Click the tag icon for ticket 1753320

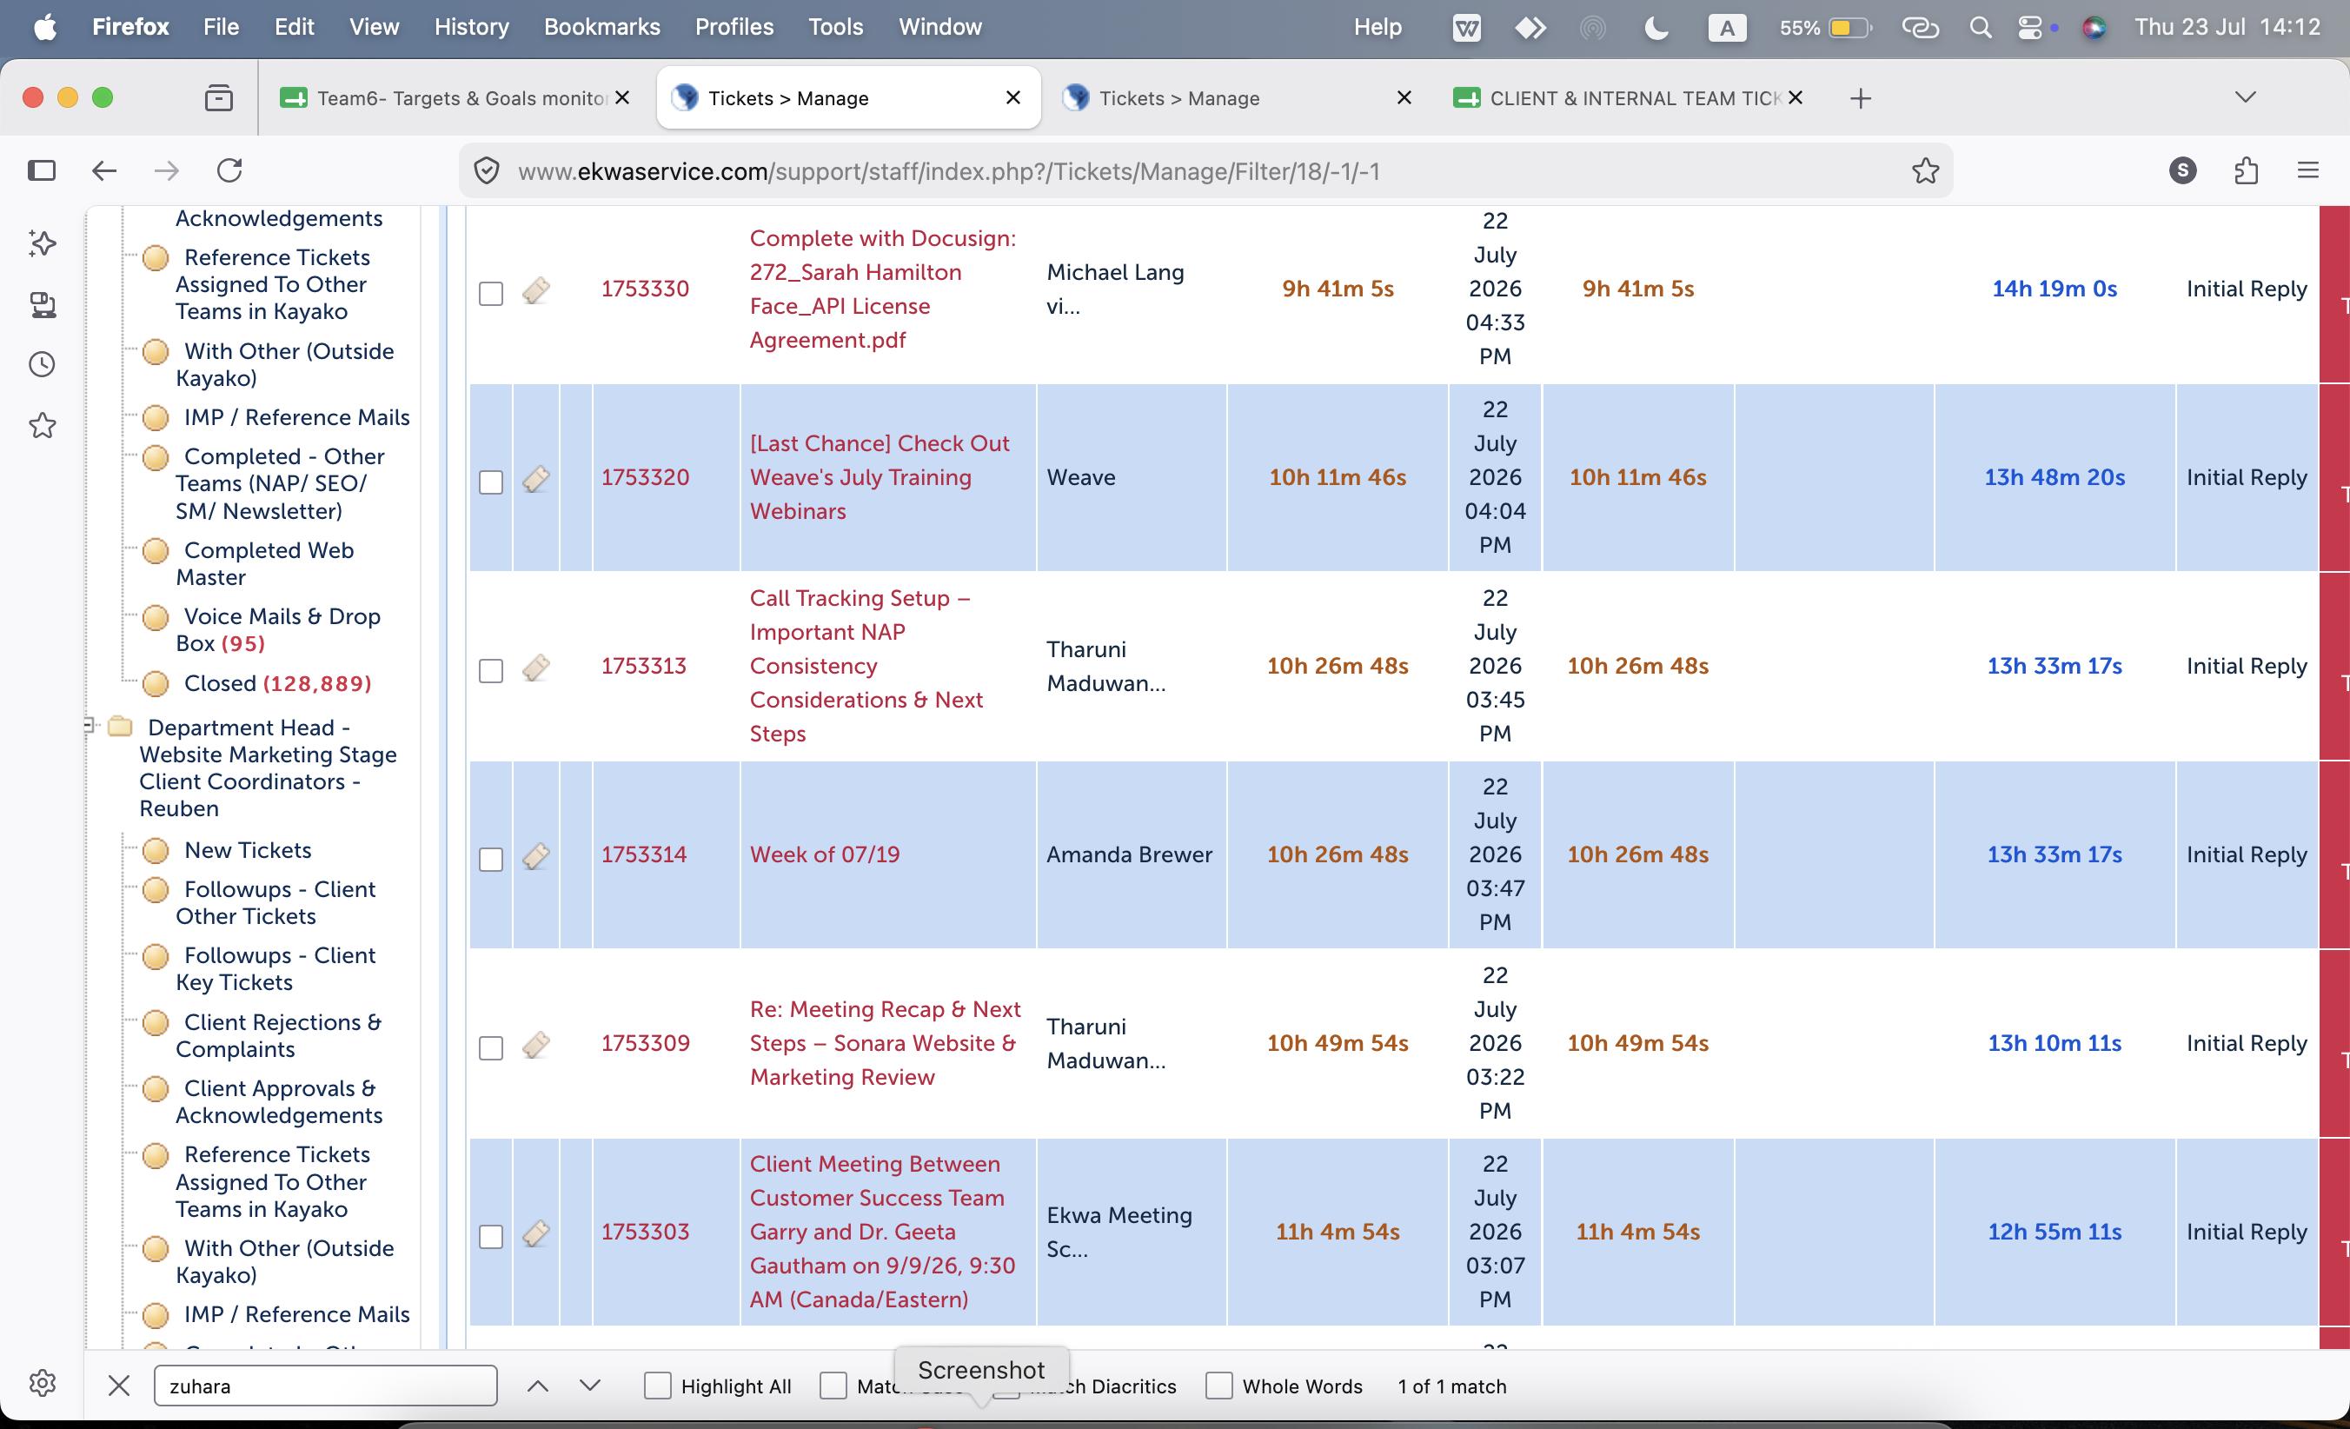coord(536,479)
